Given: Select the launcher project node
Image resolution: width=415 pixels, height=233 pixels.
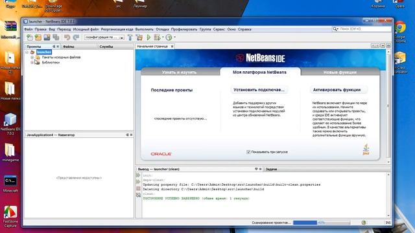Looking at the screenshot, I should tap(44, 52).
